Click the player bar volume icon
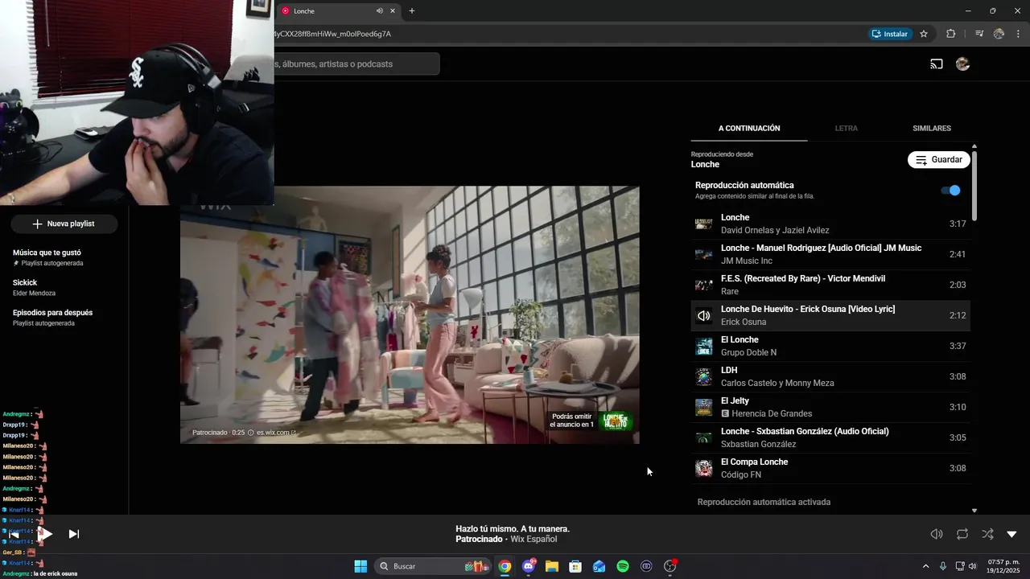 pyautogui.click(x=937, y=534)
